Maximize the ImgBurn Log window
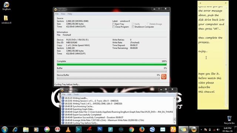 pos(166,89)
